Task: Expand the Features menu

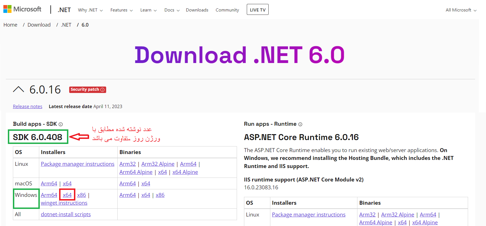Action: (121, 10)
